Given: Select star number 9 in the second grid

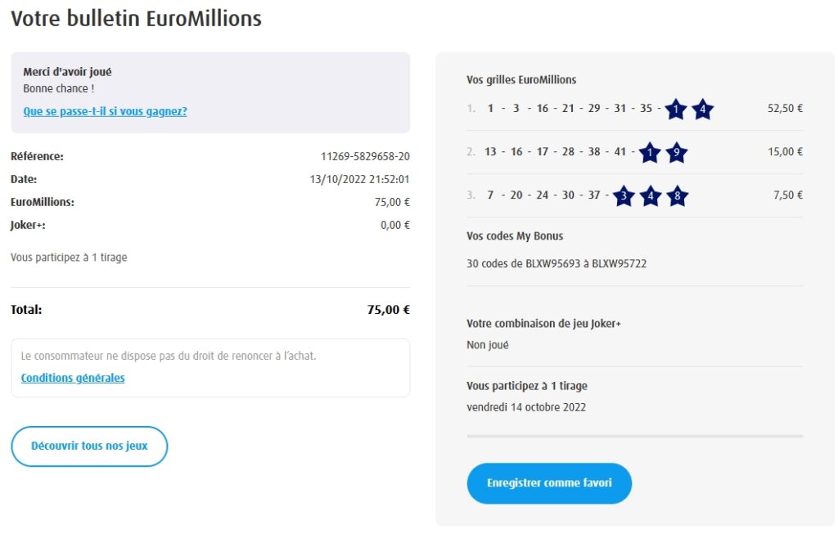Looking at the screenshot, I should click(x=676, y=152).
